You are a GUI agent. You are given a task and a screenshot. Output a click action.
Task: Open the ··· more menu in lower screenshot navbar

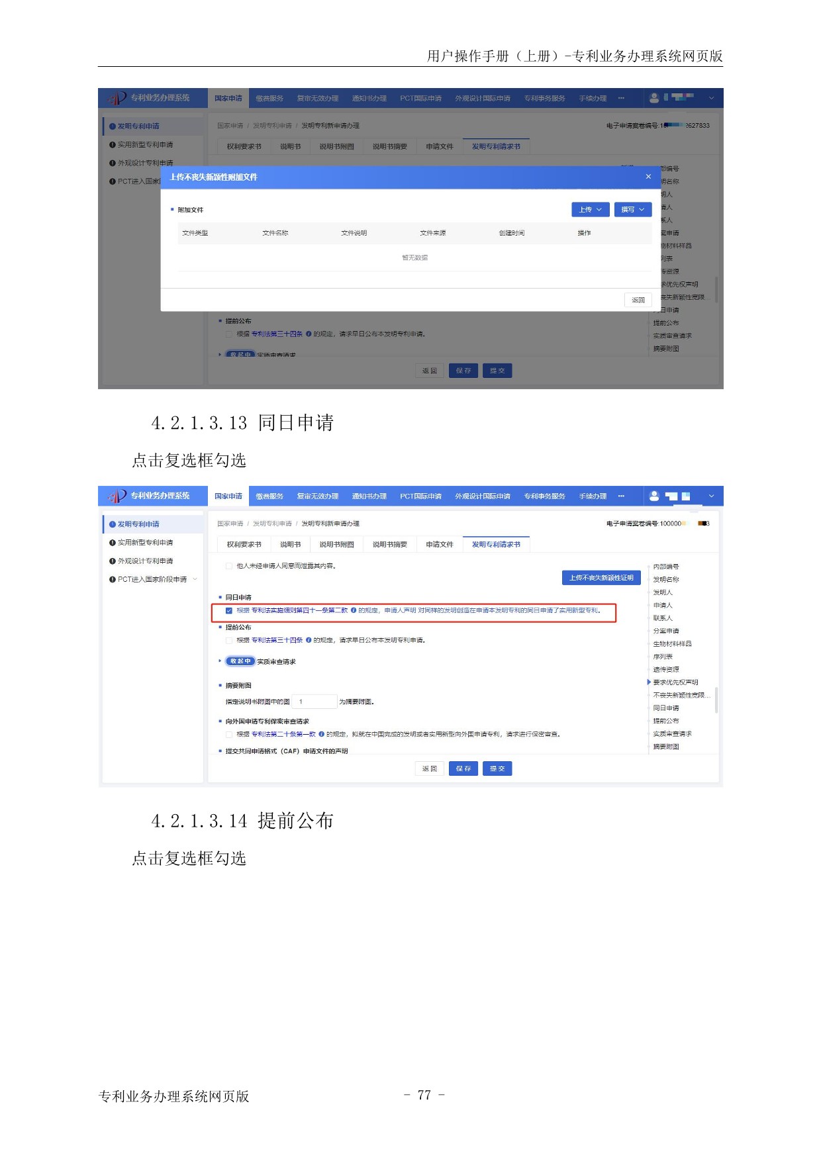point(621,496)
